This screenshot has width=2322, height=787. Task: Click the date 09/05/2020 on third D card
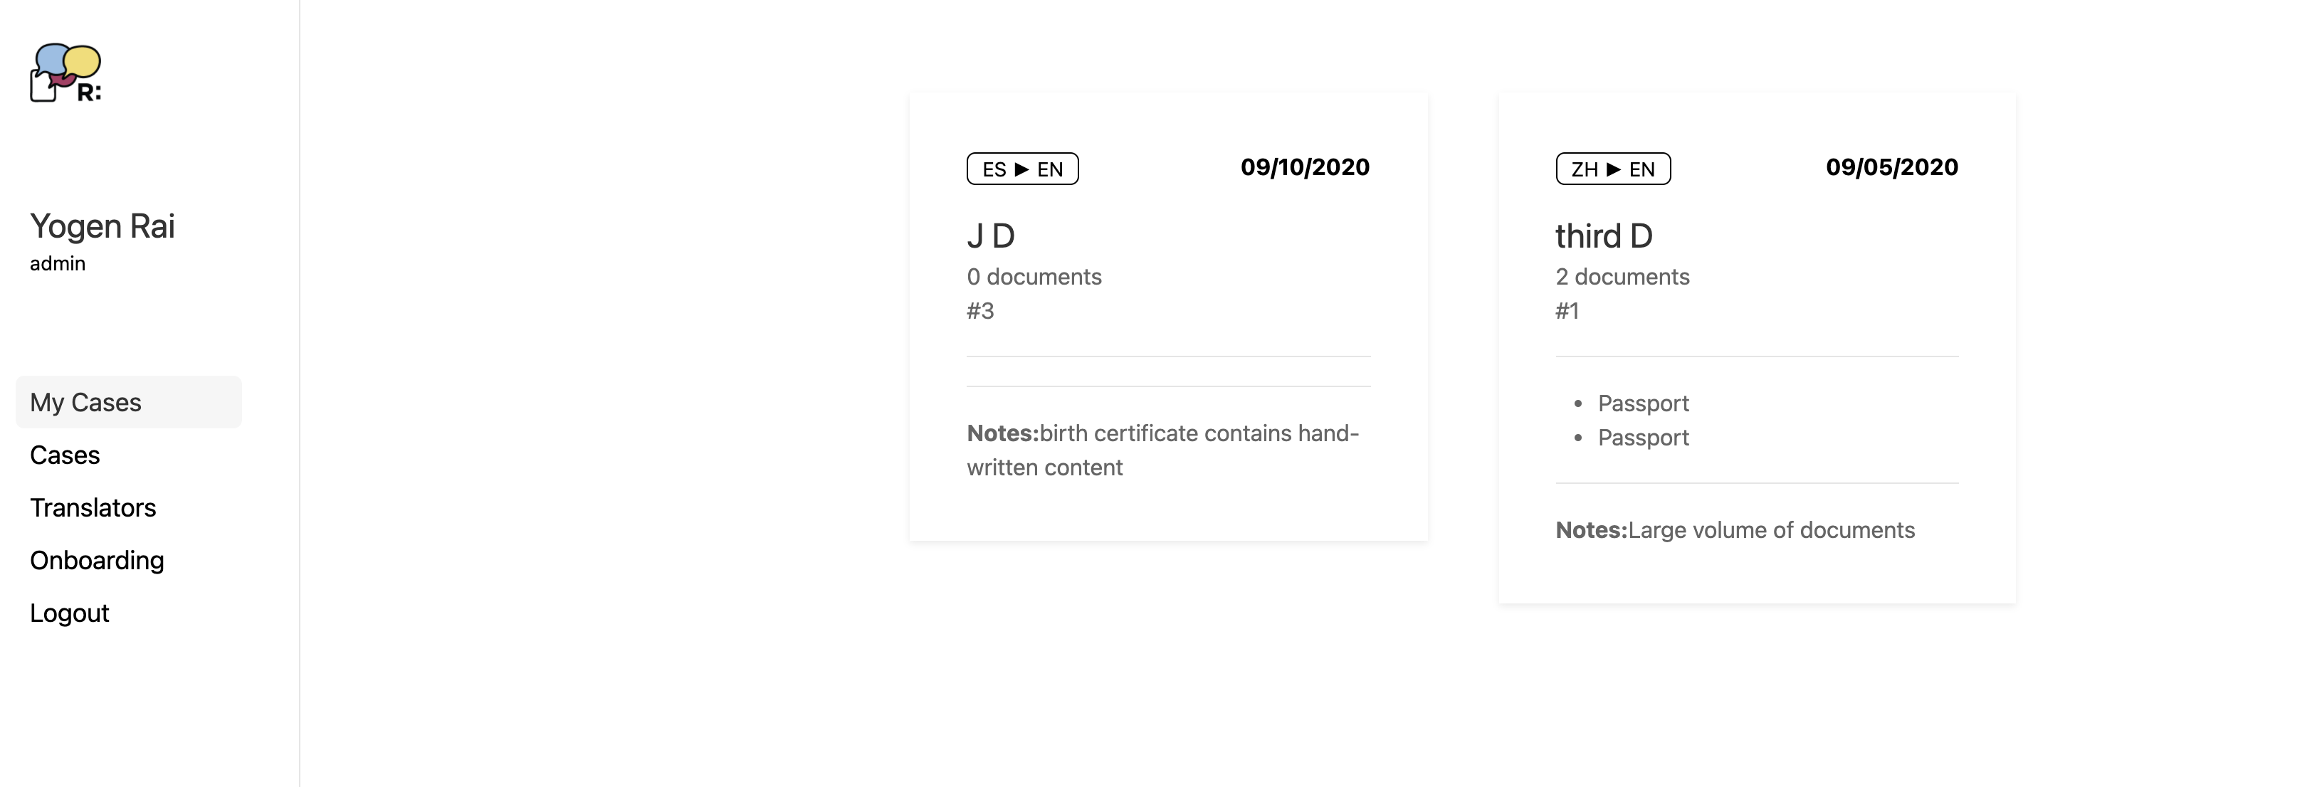coord(1892,167)
